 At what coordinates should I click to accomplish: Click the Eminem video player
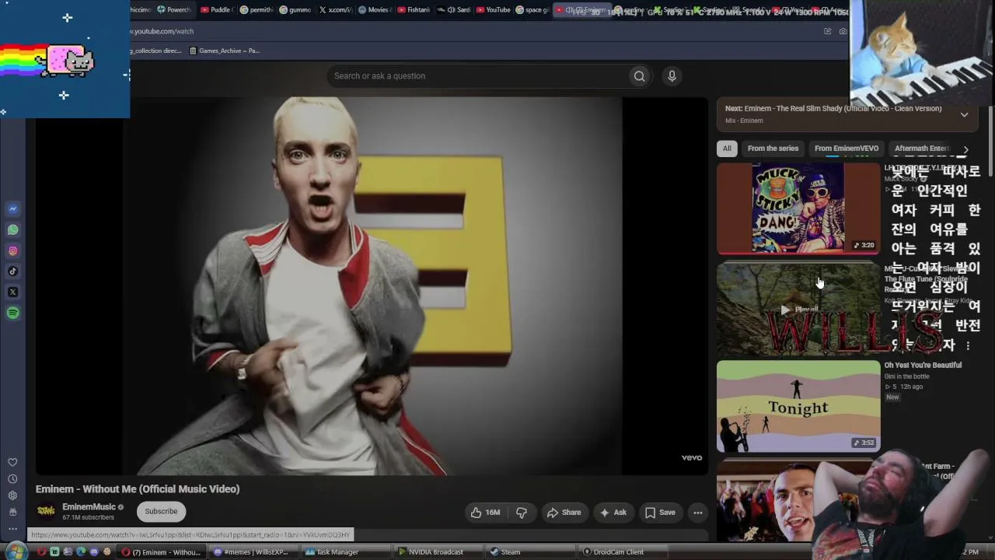pos(372,285)
